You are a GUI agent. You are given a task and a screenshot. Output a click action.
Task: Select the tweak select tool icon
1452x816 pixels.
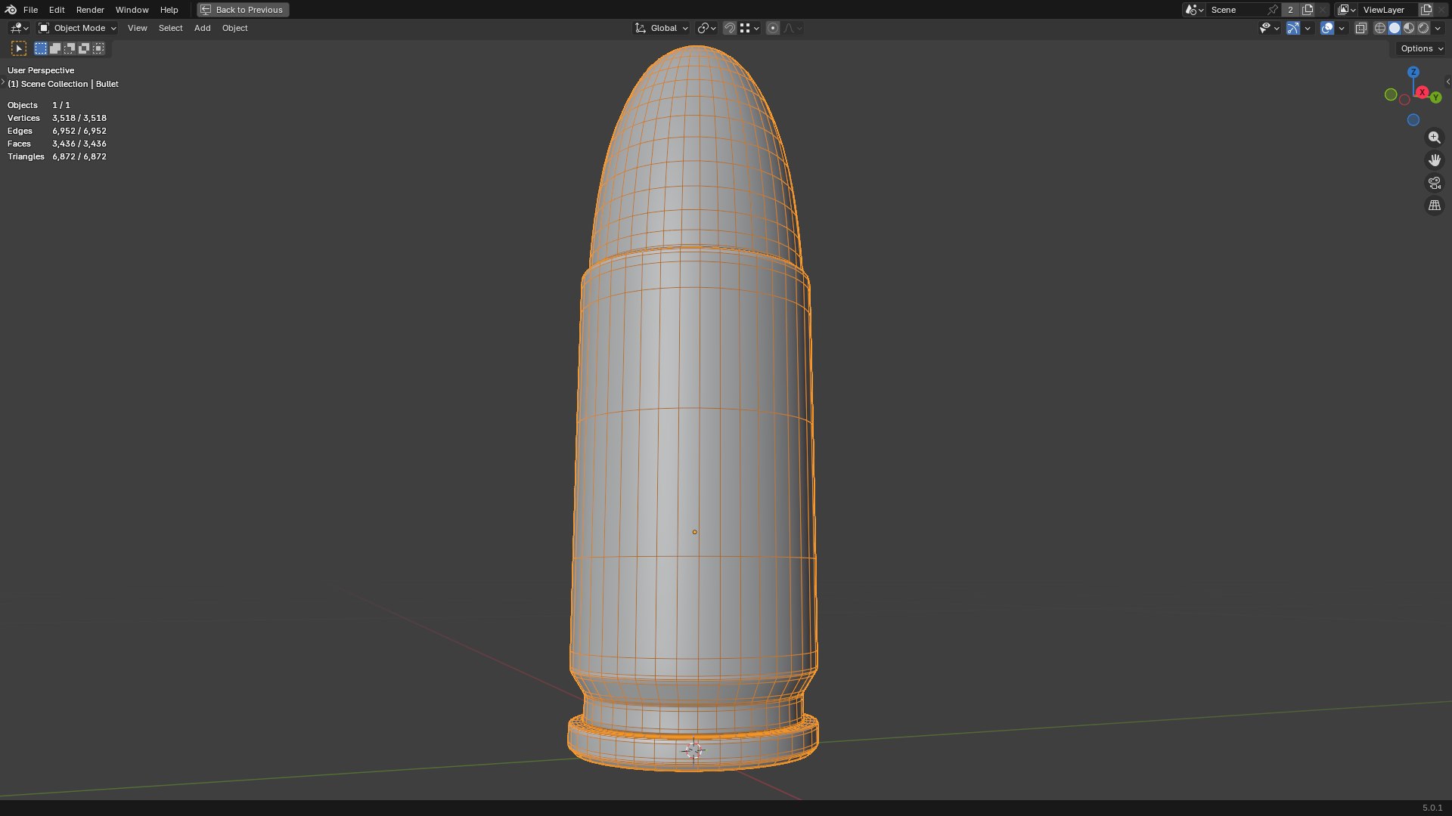(19, 48)
